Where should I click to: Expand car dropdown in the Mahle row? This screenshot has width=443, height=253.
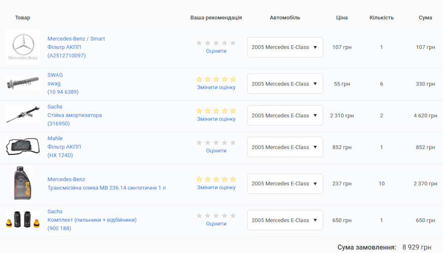[285, 147]
